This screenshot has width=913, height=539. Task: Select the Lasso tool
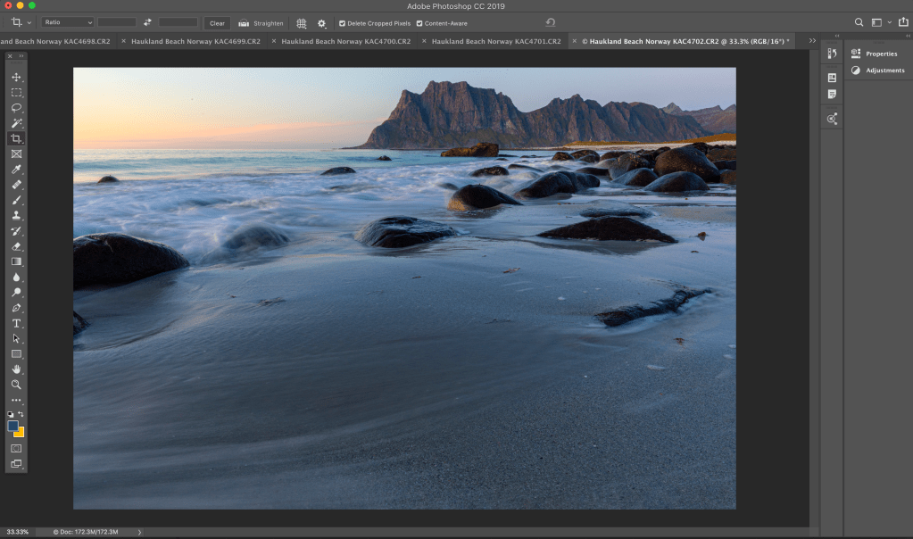[x=16, y=108]
